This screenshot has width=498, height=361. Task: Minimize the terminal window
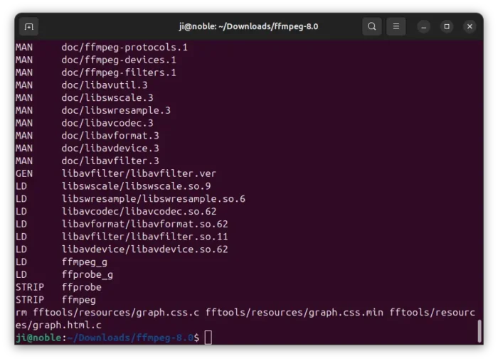[x=424, y=26]
